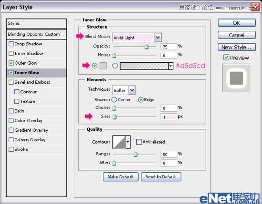Close the Layer Style dialog

(x=255, y=7)
